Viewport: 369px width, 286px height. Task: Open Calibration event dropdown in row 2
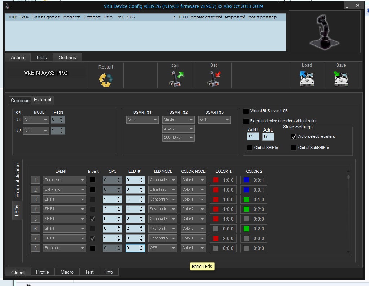pyautogui.click(x=65, y=189)
